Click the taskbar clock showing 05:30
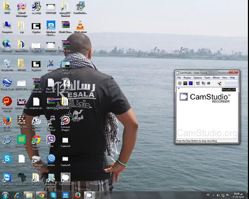This screenshot has height=199, width=249. 238,195
